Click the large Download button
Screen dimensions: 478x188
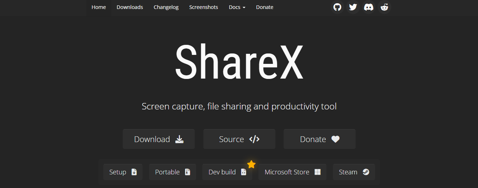coord(159,139)
